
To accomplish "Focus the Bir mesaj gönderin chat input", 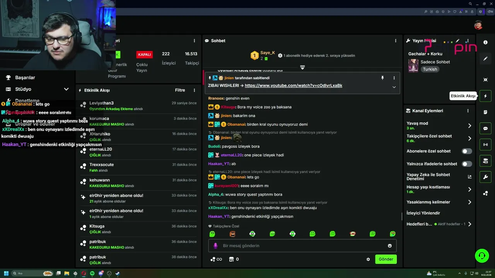I will pyautogui.click(x=302, y=246).
